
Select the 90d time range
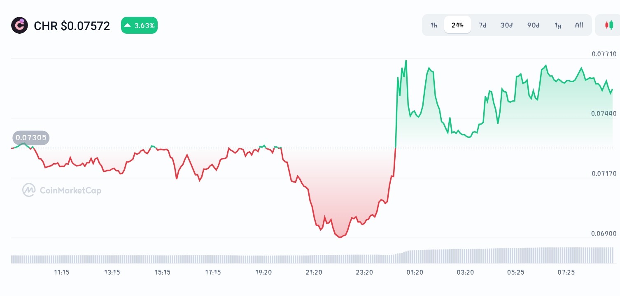tap(533, 25)
